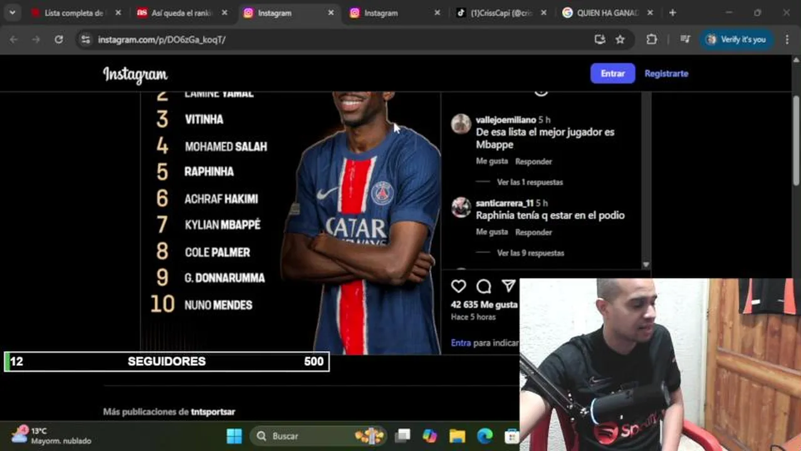Close the active Instagram tab
This screenshot has width=801, height=451.
point(331,13)
